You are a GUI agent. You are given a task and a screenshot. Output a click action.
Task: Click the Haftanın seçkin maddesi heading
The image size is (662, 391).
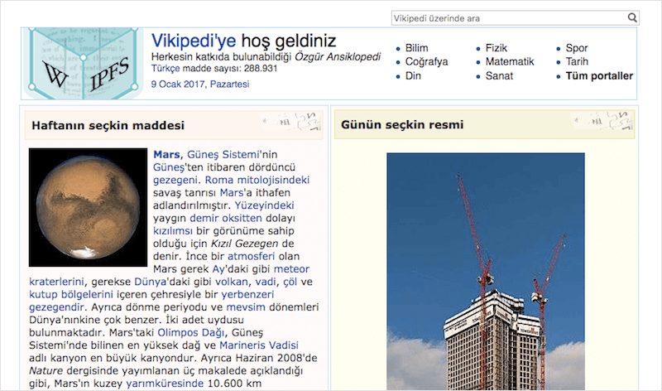pos(108,126)
